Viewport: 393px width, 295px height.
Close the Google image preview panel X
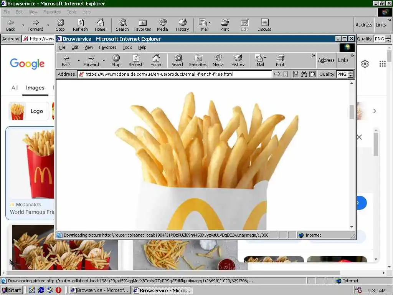359,137
